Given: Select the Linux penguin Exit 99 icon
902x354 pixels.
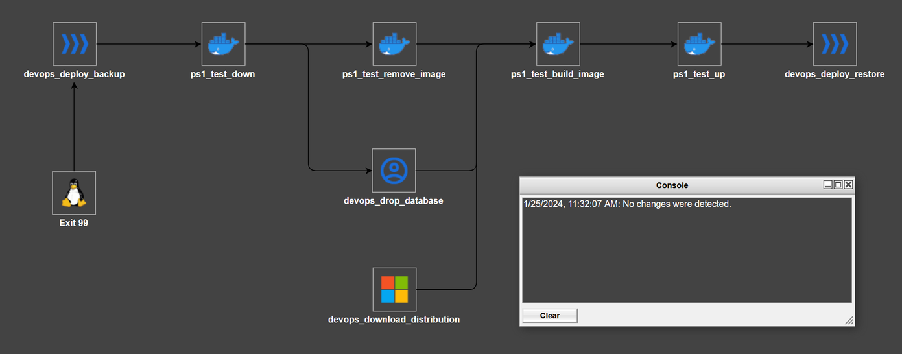Looking at the screenshot, I should pos(74,193).
